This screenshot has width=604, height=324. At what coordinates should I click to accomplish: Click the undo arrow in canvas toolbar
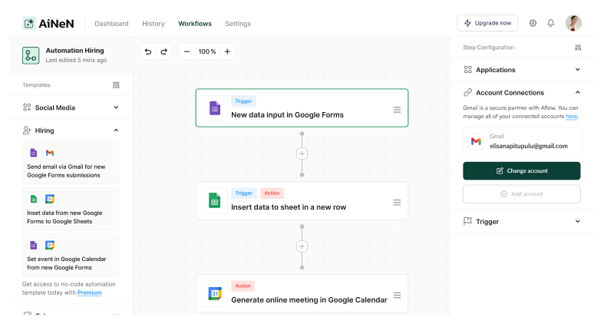pos(148,51)
